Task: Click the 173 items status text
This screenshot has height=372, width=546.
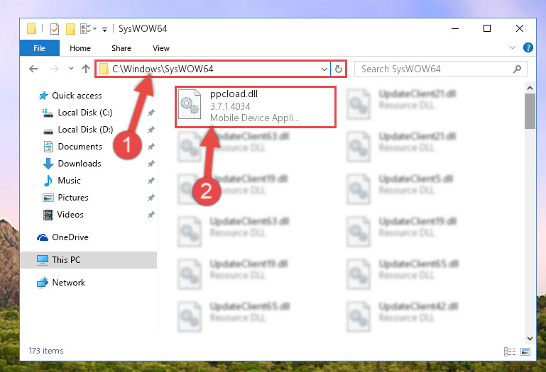Action: pyautogui.click(x=46, y=351)
